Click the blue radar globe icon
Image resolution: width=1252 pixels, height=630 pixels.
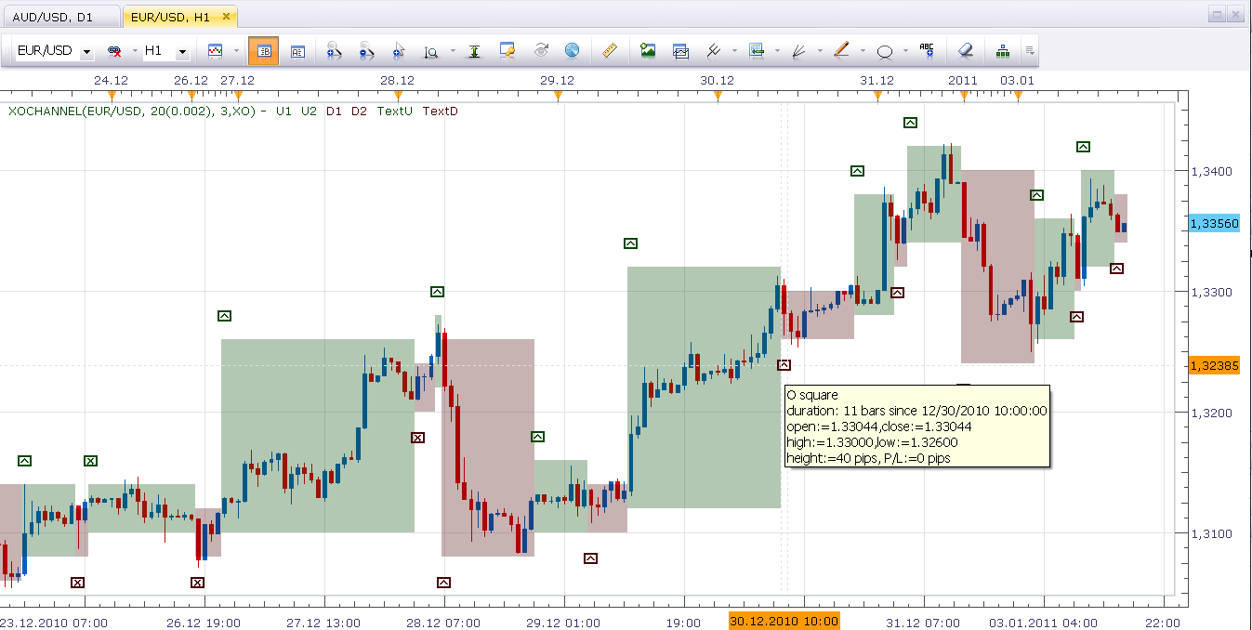[x=572, y=51]
